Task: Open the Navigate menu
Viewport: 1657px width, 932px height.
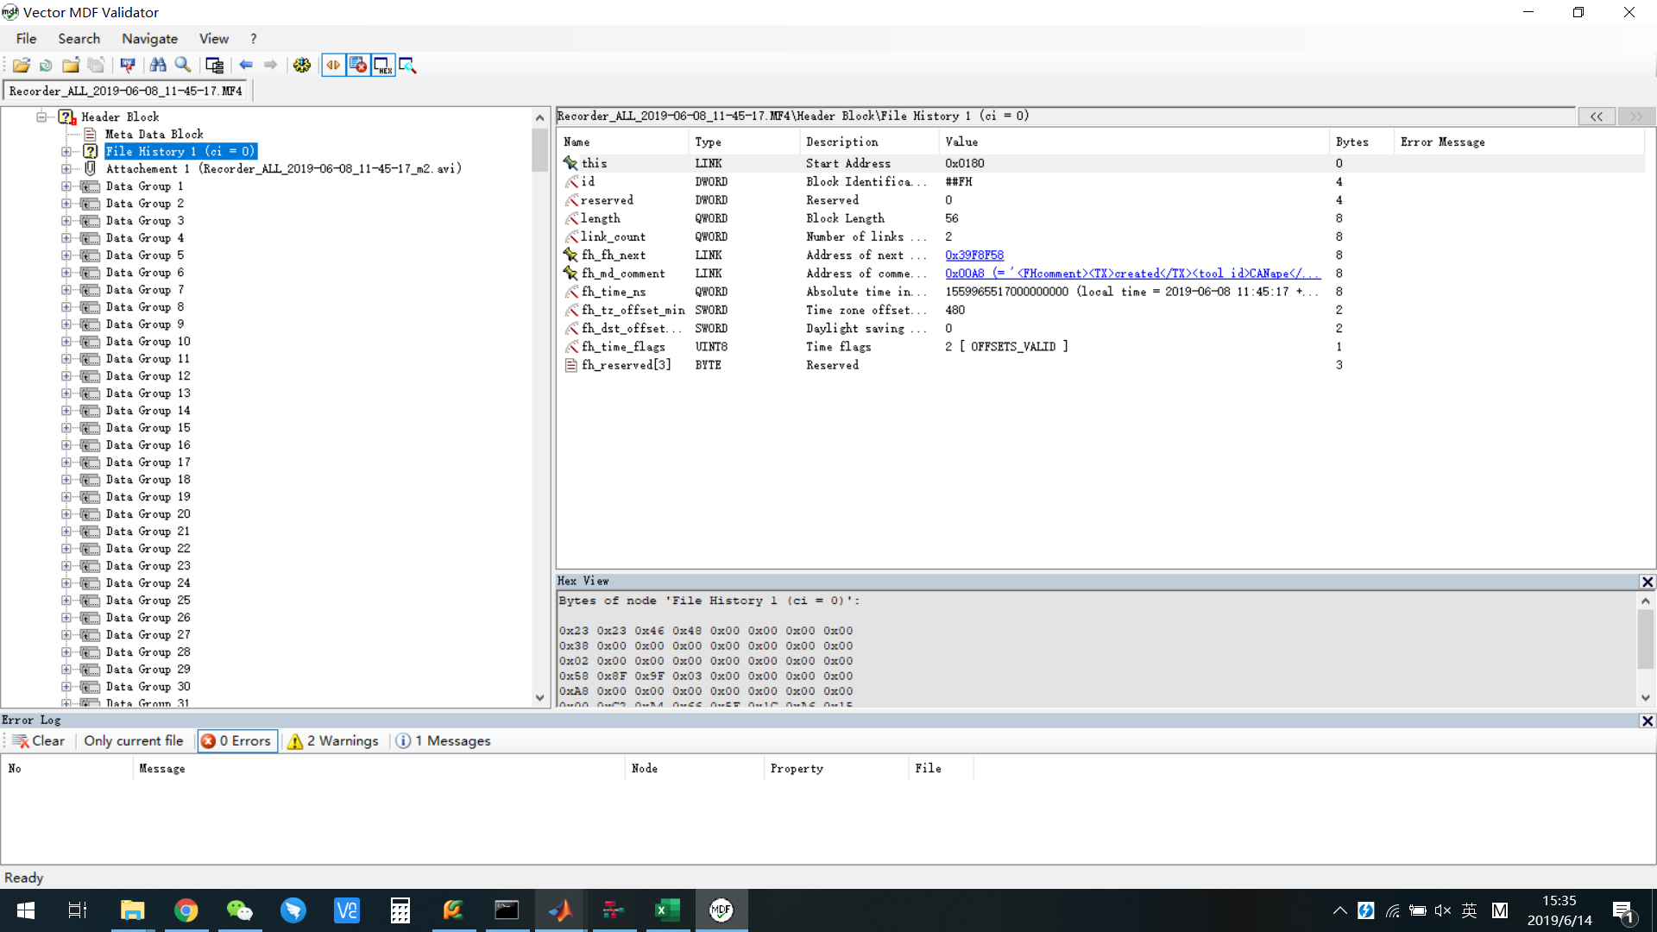Action: pos(149,38)
